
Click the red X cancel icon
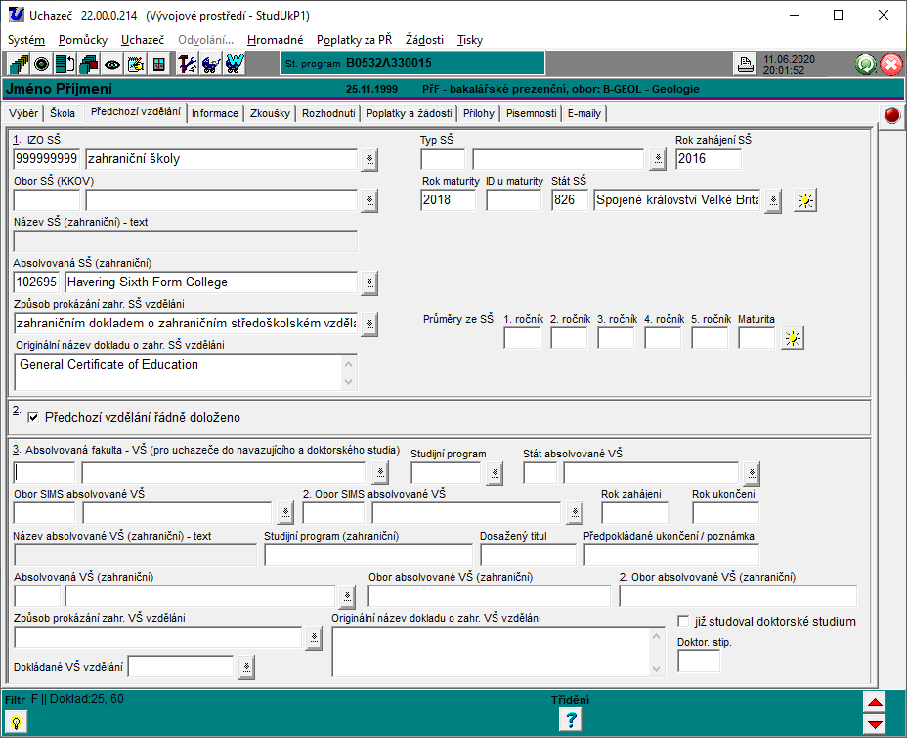point(890,65)
